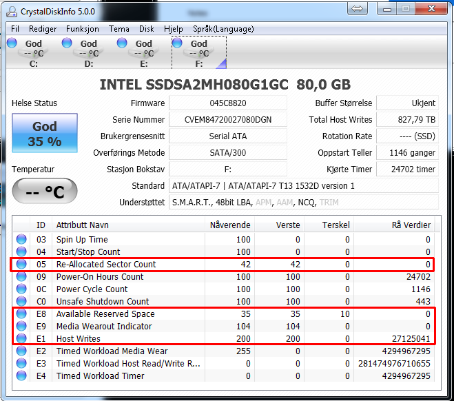
Task: Click the Verste column header
Action: pos(280,225)
